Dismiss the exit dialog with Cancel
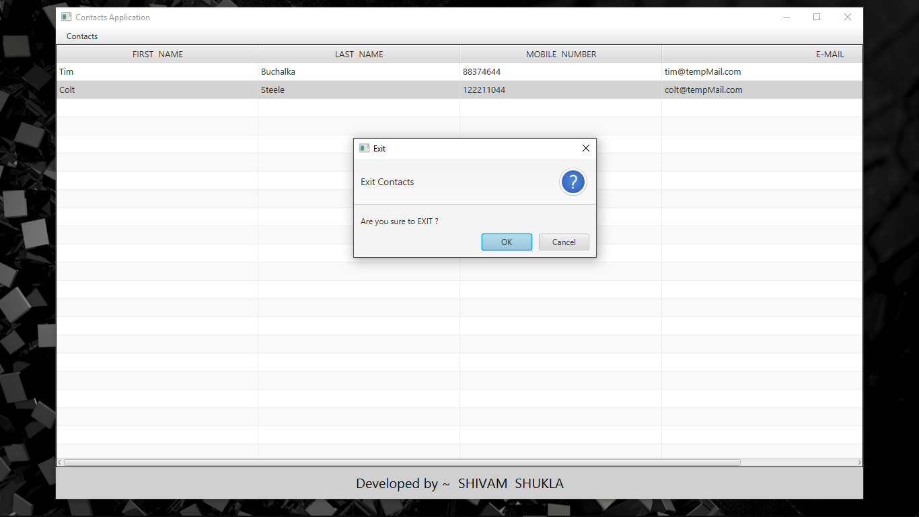The width and height of the screenshot is (919, 517). tap(564, 242)
